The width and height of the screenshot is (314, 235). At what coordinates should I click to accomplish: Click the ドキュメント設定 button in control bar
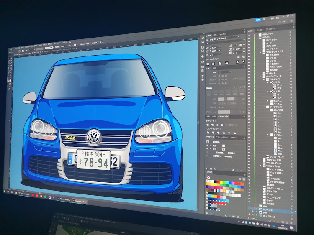click(84, 44)
